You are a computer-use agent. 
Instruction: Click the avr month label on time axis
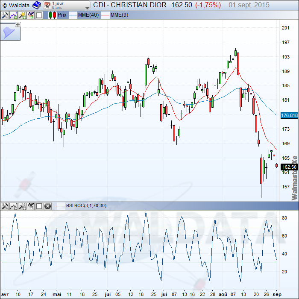click(x=5, y=294)
